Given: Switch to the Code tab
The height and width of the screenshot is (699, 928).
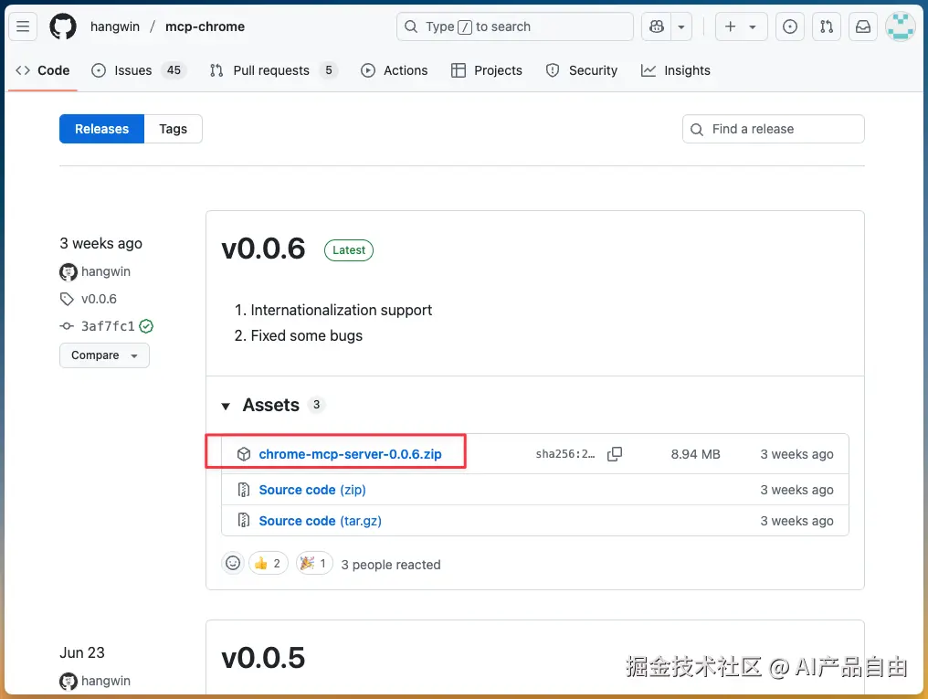Looking at the screenshot, I should (43, 70).
